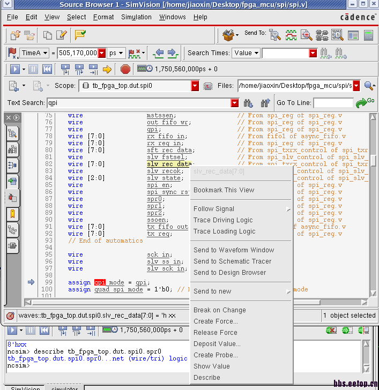Open the breakpoints bug tab in sidebar

(12, 198)
